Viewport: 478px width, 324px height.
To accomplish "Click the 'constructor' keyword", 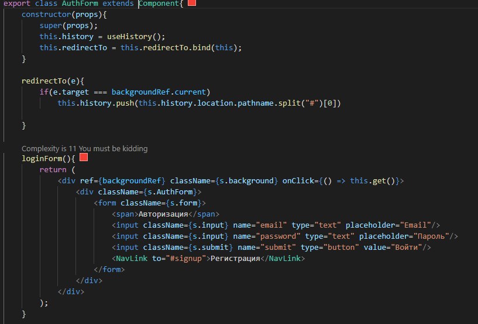I will click(46, 14).
